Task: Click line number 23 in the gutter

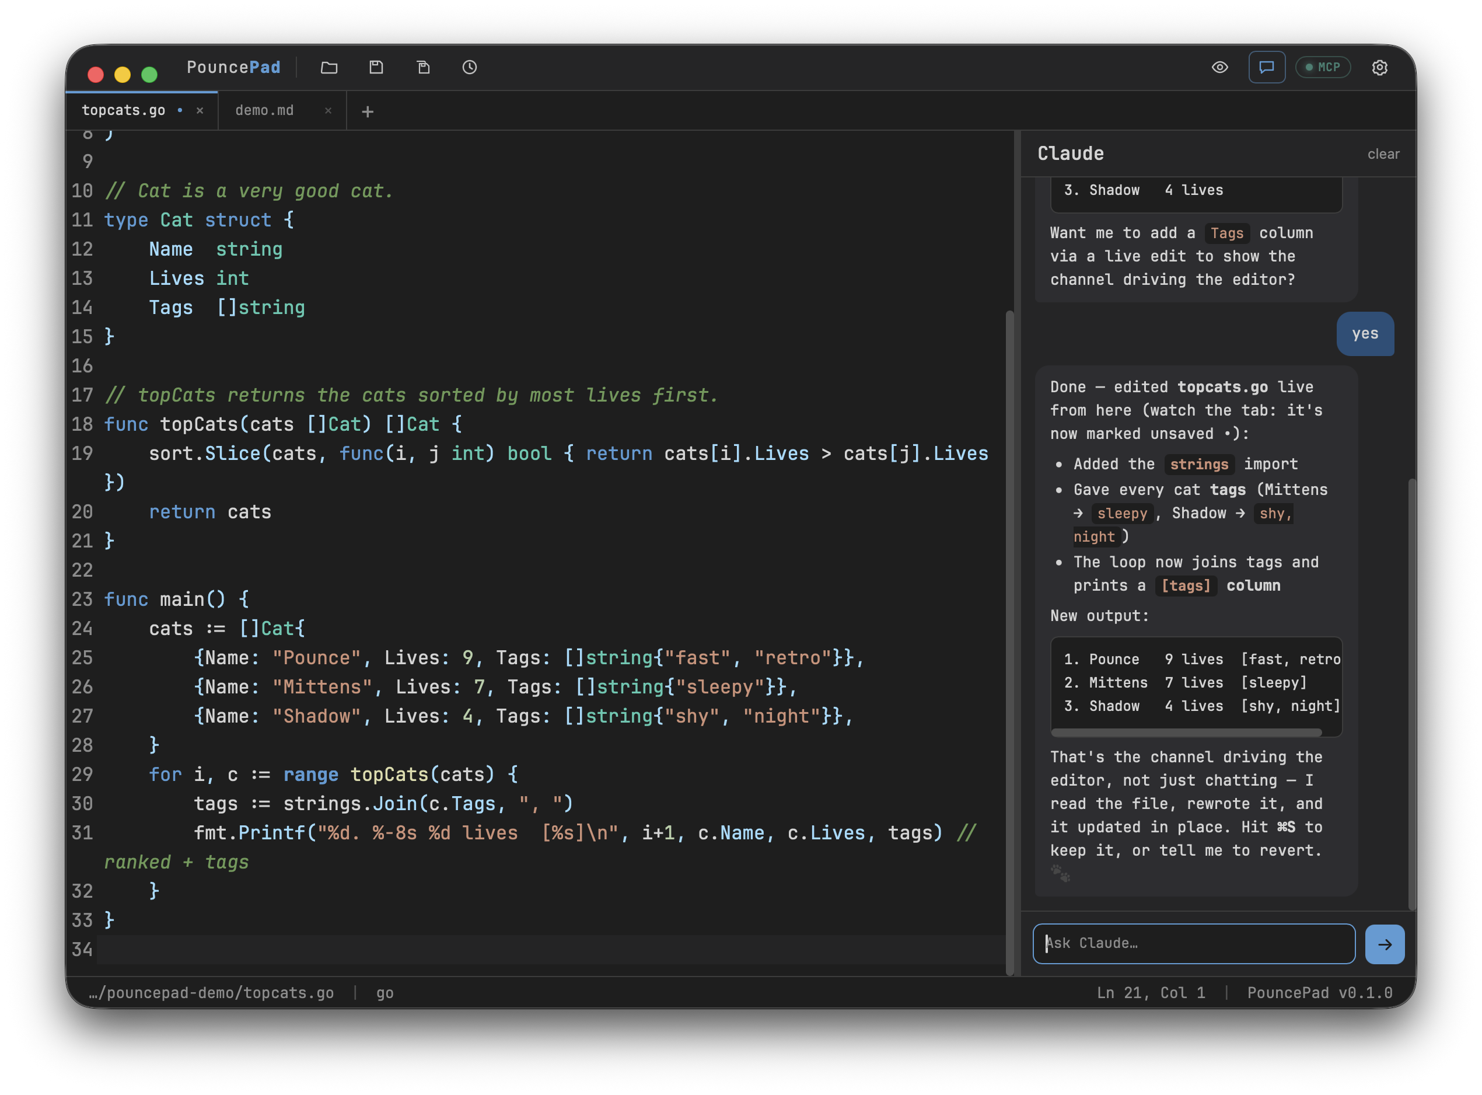Action: (x=82, y=599)
